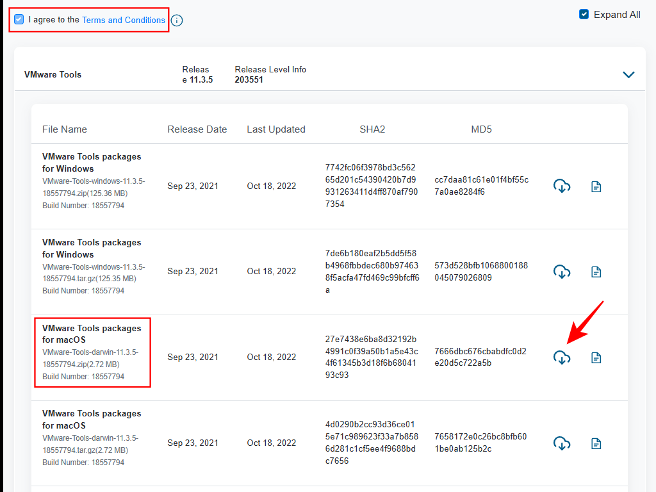This screenshot has height=492, width=656.
Task: Download the Windows tar.gz VMware Tools package
Action: coord(562,272)
